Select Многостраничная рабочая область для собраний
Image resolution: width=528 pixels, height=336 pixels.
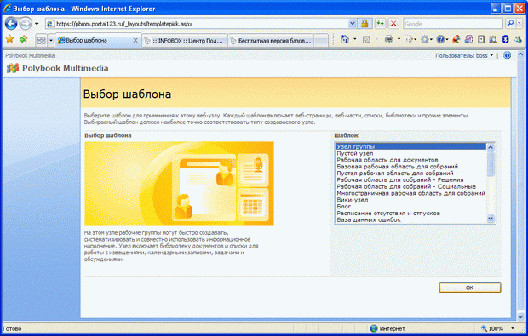pyautogui.click(x=410, y=193)
